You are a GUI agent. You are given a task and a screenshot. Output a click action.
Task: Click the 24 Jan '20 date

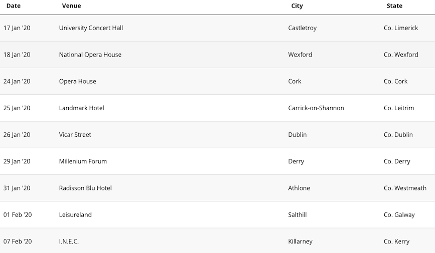click(17, 82)
